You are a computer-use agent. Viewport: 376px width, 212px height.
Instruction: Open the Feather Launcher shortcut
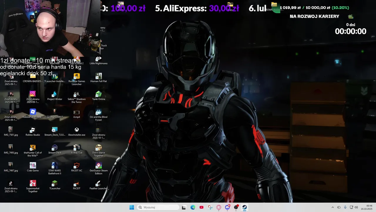(x=98, y=185)
